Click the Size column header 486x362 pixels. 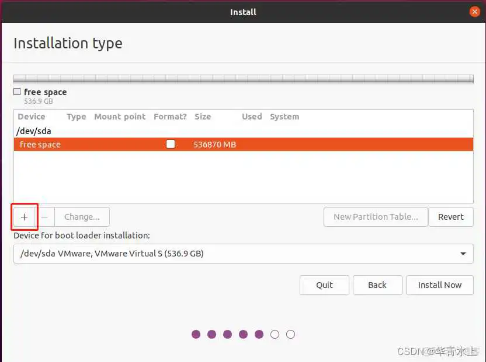click(203, 117)
